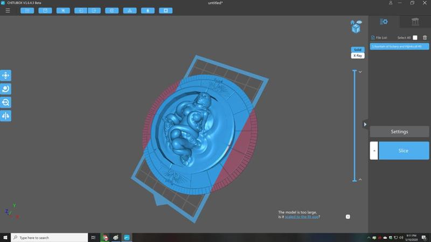Open the notification center icon
The width and height of the screenshot is (431, 242).
pos(424,238)
